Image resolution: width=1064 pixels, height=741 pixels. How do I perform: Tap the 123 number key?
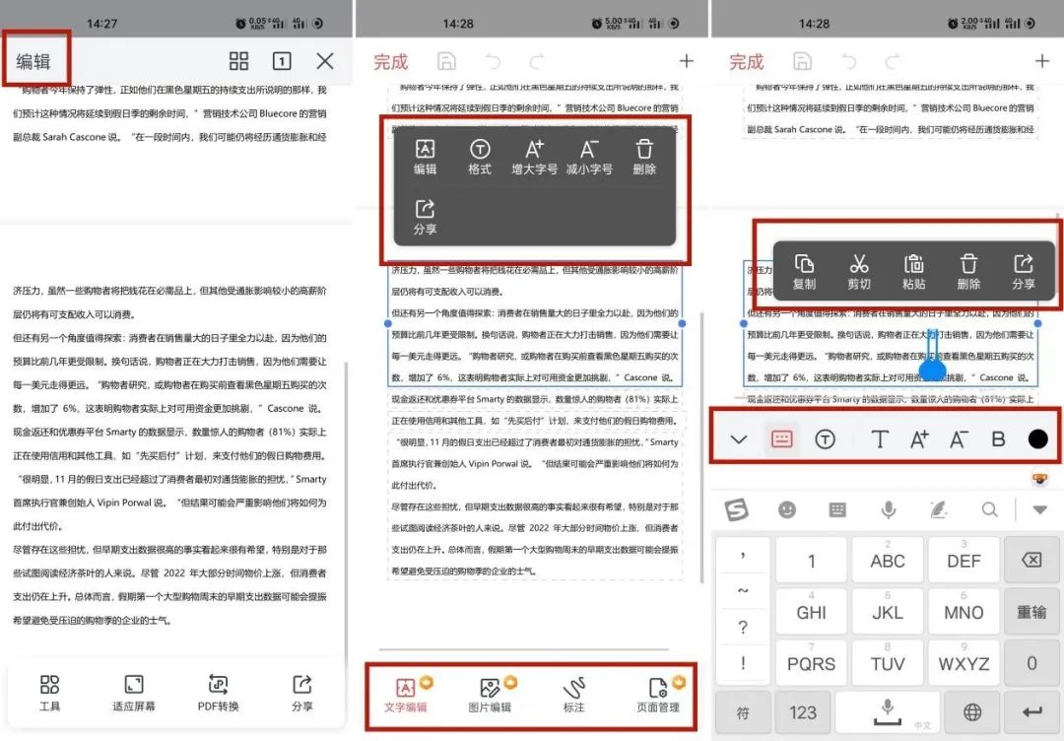pos(803,712)
